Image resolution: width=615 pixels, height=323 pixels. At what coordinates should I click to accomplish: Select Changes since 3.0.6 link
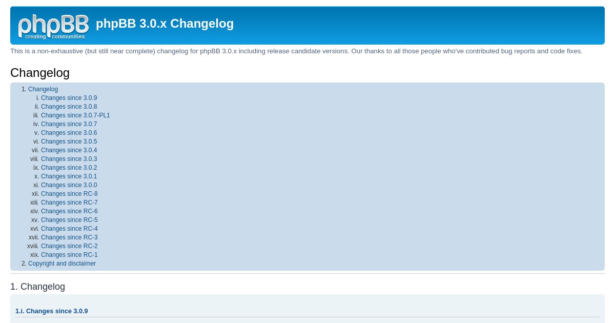click(69, 133)
